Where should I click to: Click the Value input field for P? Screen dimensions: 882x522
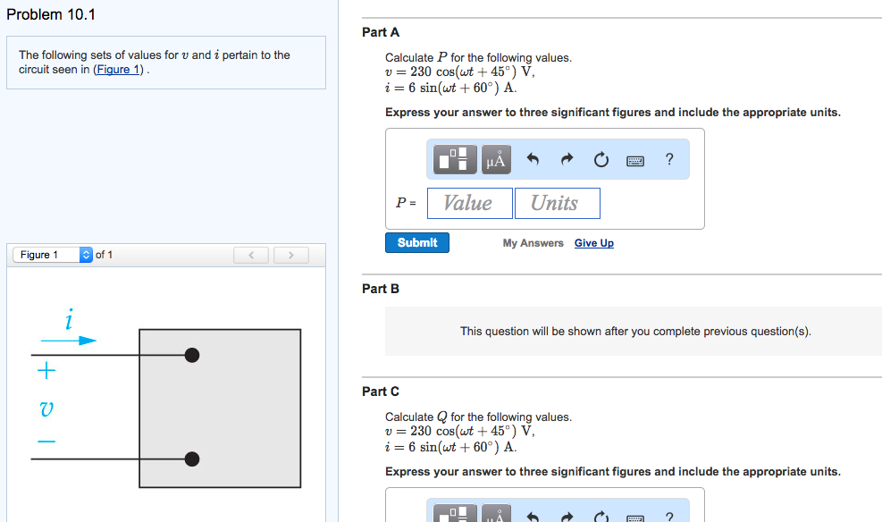point(469,203)
